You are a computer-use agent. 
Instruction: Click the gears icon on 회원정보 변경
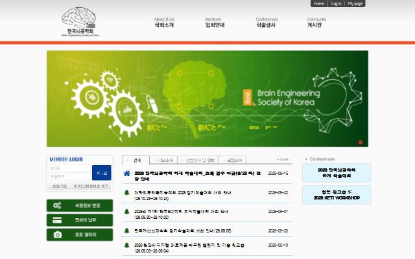(57, 205)
